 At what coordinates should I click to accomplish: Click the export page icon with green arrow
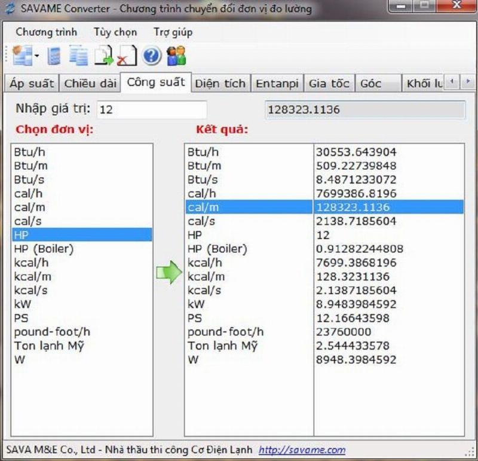pos(104,56)
